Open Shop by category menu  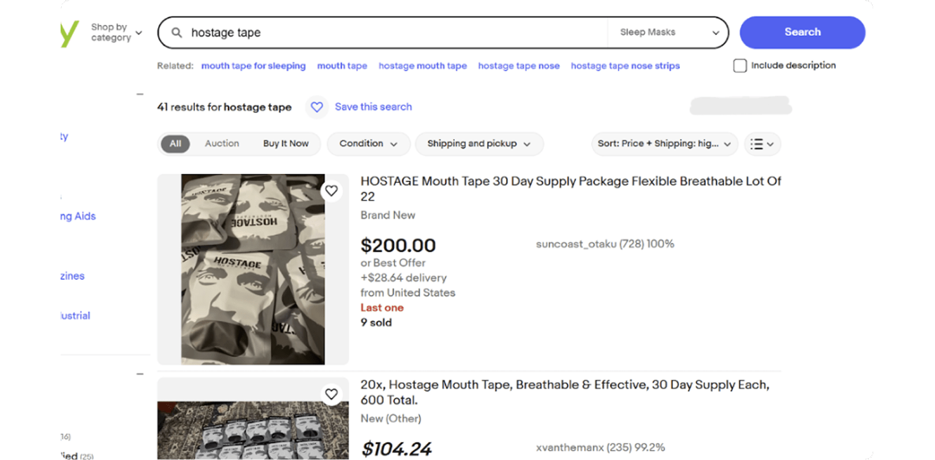pyautogui.click(x=116, y=32)
